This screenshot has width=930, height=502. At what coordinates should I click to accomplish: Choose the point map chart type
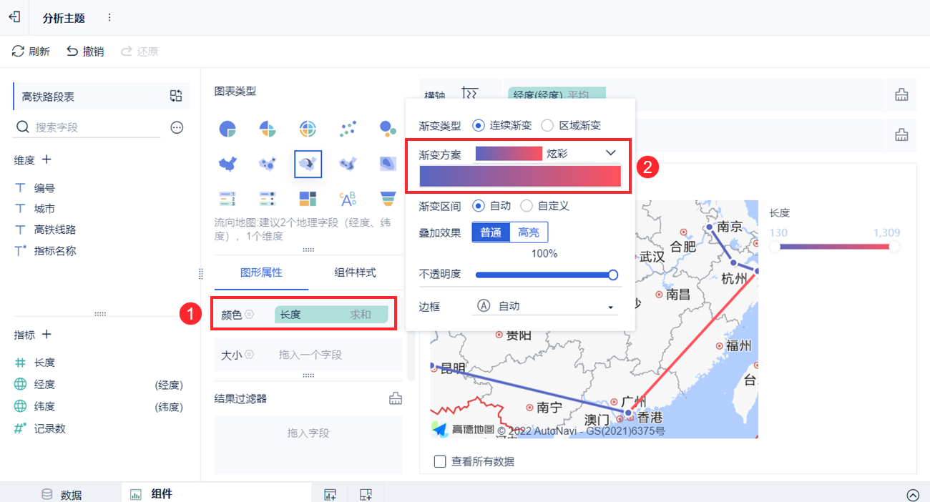click(268, 164)
